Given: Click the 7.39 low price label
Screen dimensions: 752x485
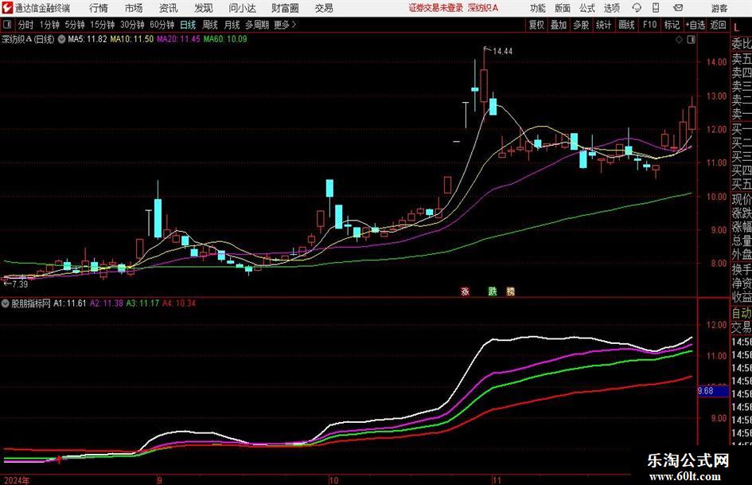Looking at the screenshot, I should click(x=20, y=284).
